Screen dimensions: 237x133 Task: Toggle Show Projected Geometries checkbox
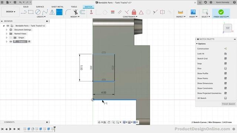tap(226, 93)
